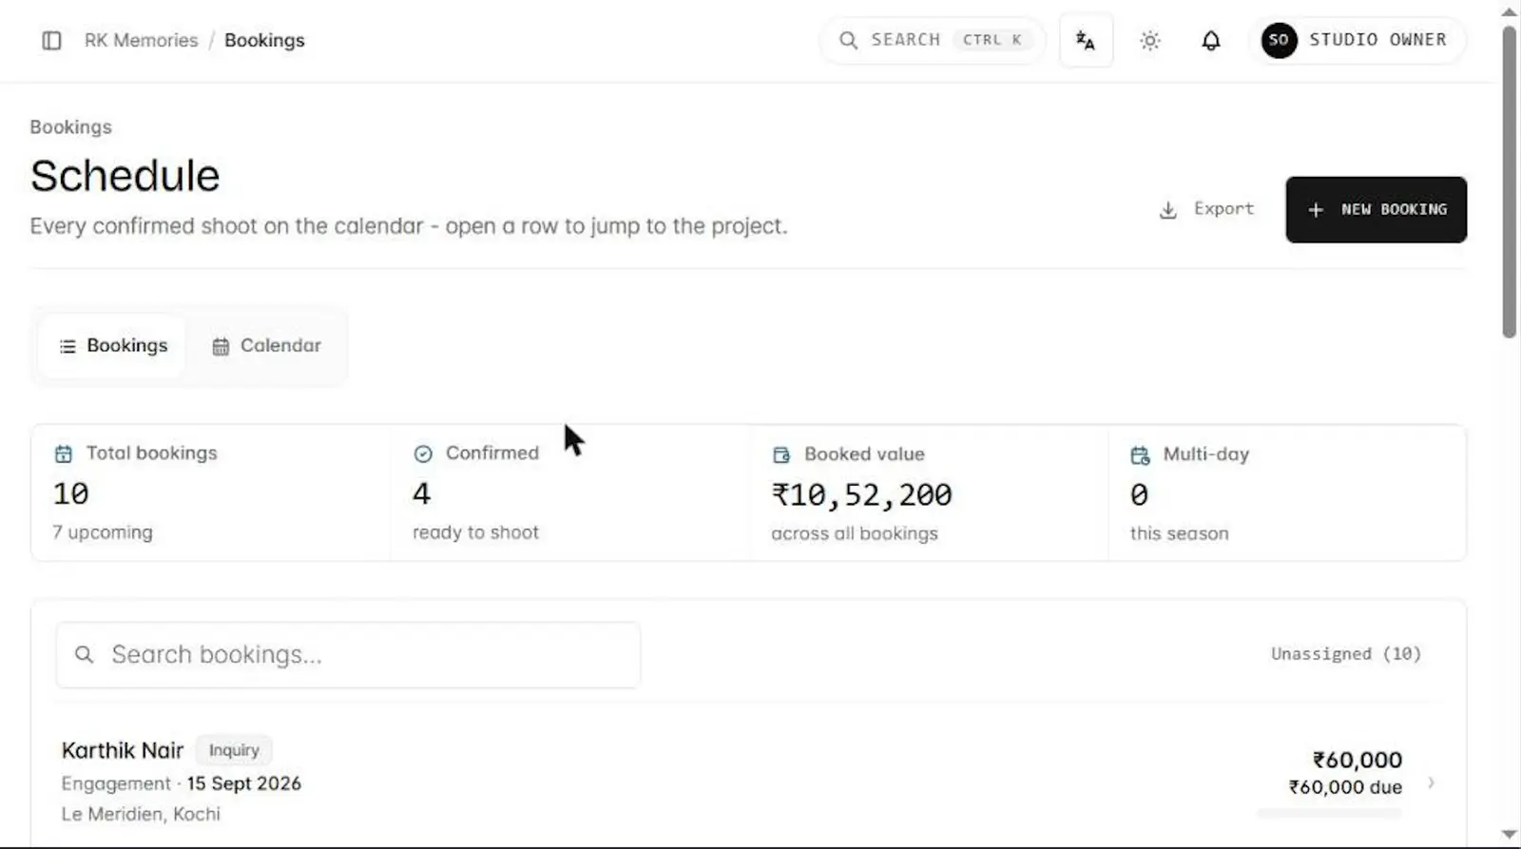
Task: Click the scroll down arrow
Action: 1509,835
